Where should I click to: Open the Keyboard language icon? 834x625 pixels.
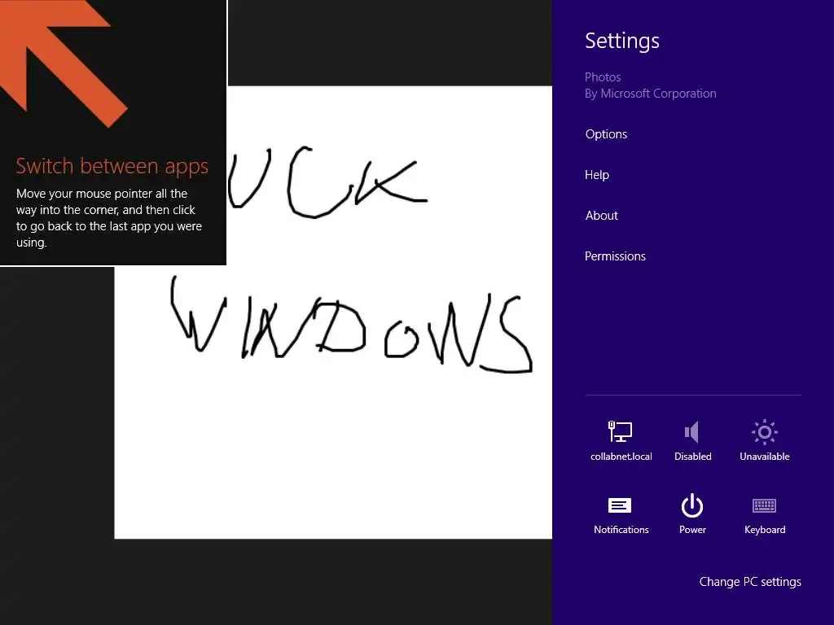(764, 505)
